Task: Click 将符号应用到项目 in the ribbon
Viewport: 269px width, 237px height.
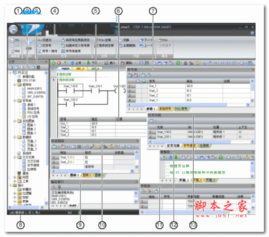Action: (x=75, y=40)
